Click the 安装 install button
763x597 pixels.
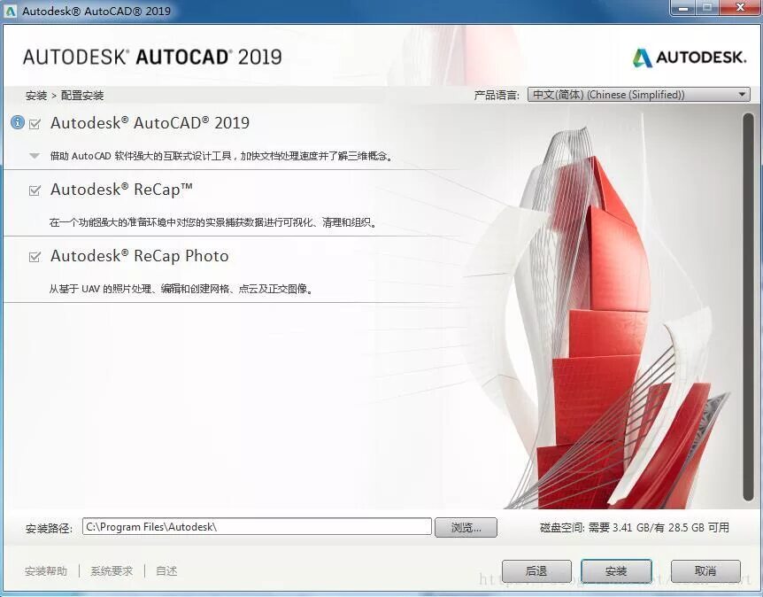click(616, 570)
